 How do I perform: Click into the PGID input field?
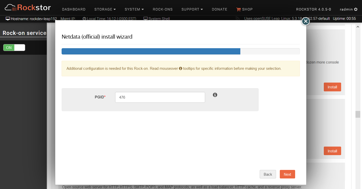tap(160, 97)
